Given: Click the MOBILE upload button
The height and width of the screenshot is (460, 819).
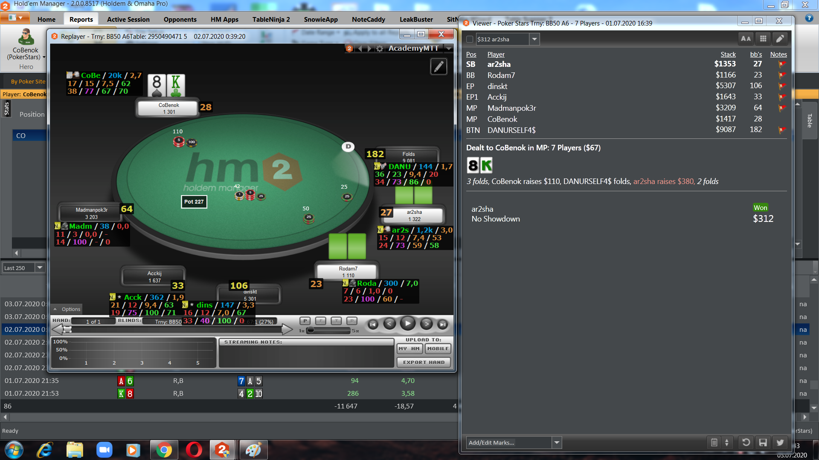Looking at the screenshot, I should pos(438,348).
